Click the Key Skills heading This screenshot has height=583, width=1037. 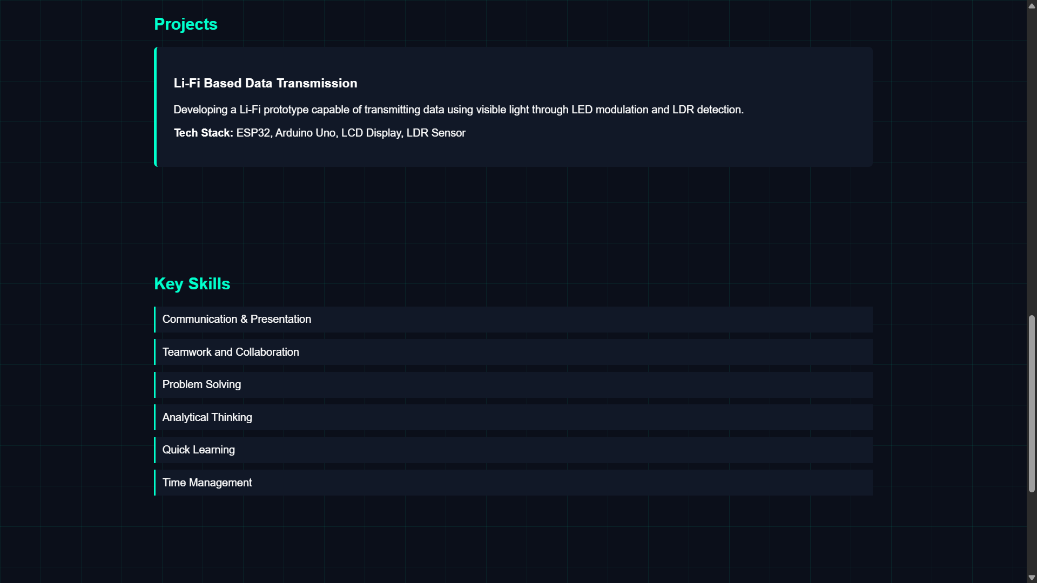pyautogui.click(x=192, y=284)
